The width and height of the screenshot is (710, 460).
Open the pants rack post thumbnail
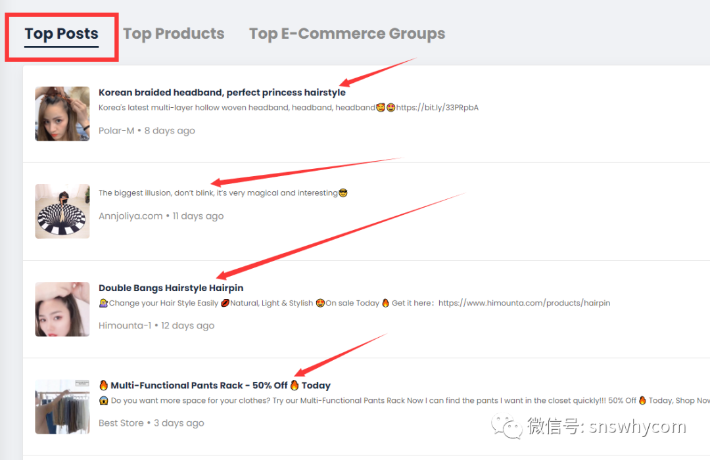62,406
